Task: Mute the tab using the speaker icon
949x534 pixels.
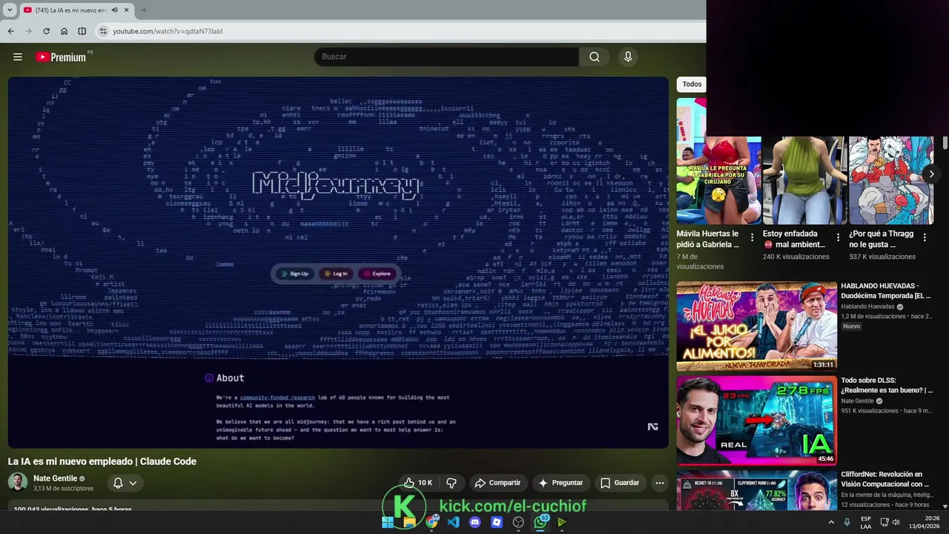Action: pos(114,10)
